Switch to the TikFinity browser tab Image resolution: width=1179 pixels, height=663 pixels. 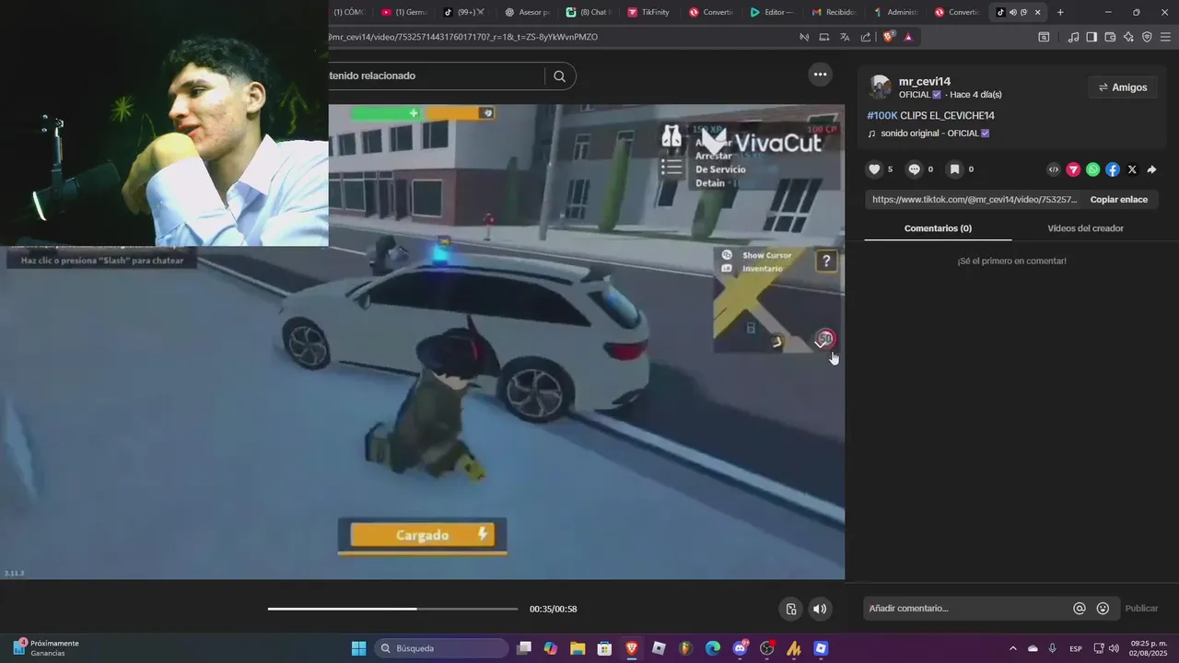(648, 12)
